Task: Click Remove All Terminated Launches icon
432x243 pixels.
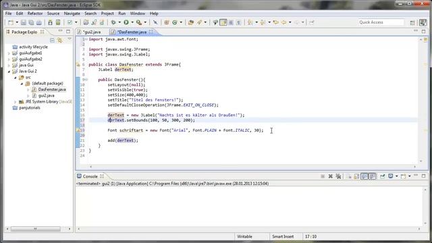Action: 338,176
